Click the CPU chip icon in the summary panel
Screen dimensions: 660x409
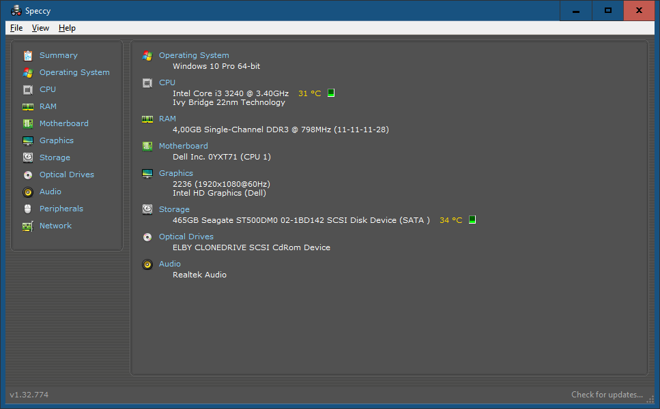(x=147, y=82)
